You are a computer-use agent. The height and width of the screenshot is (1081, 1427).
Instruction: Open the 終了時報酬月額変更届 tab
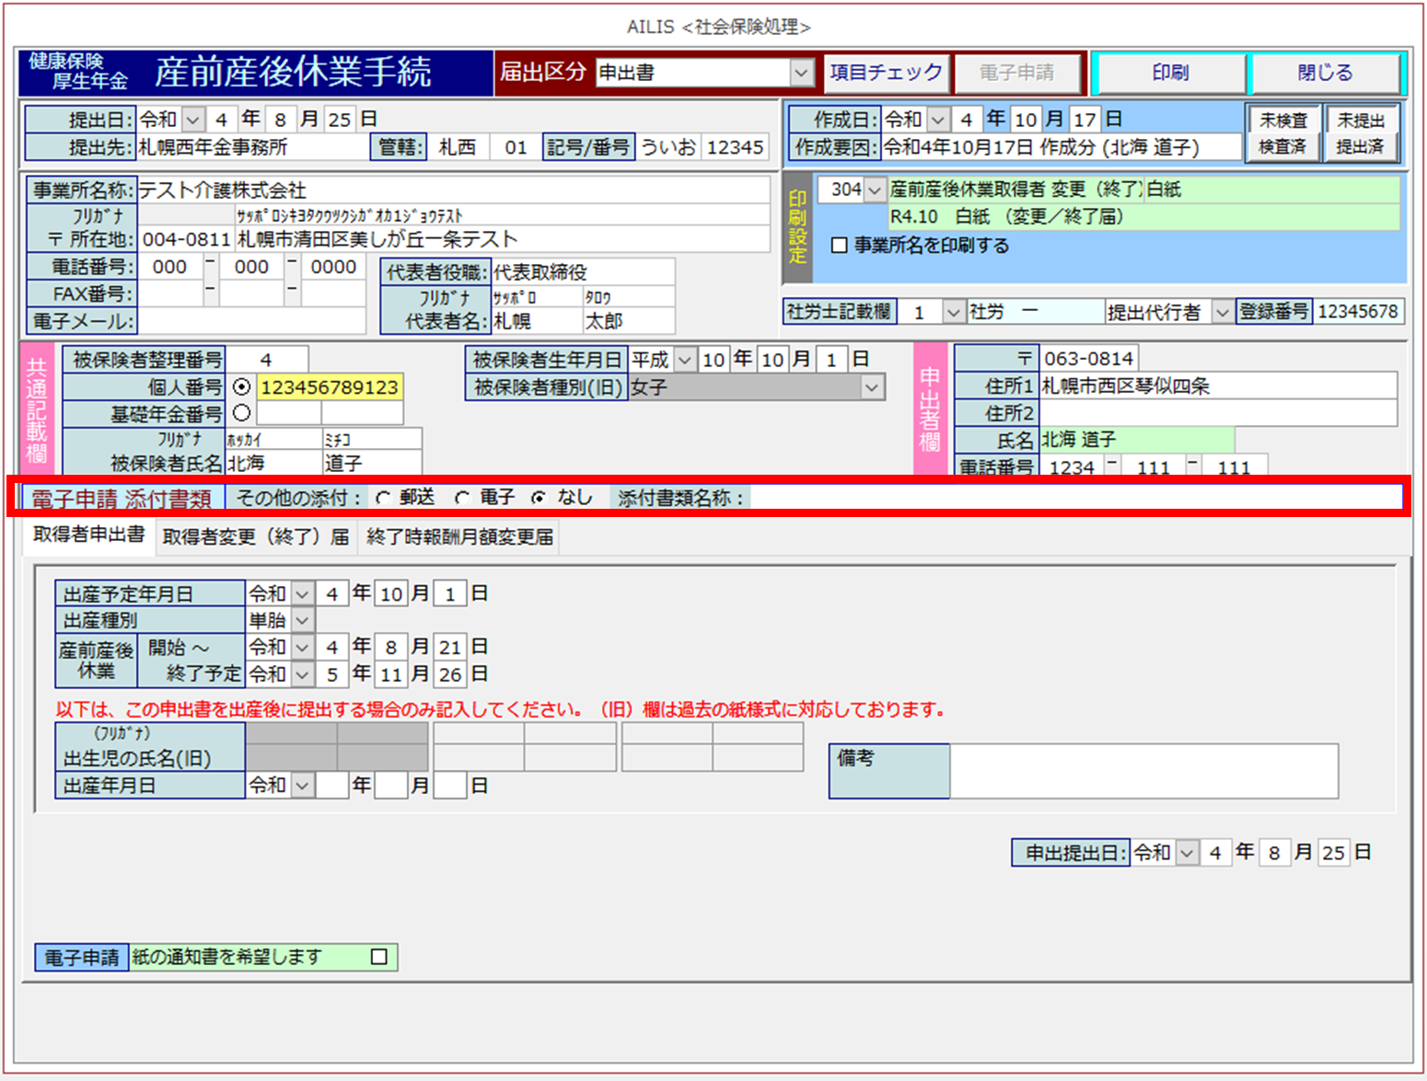pyautogui.click(x=459, y=537)
